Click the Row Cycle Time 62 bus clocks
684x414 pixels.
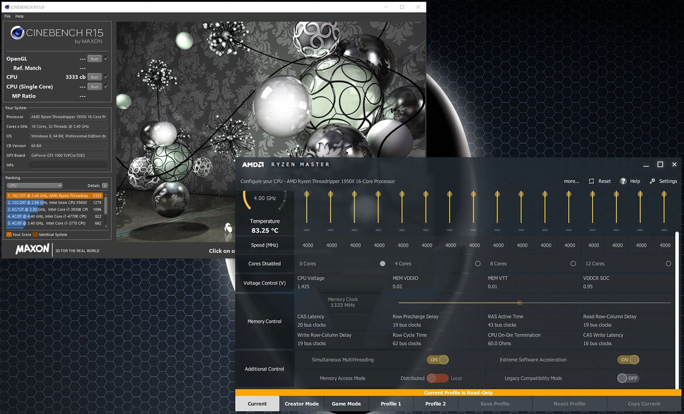pyautogui.click(x=407, y=343)
